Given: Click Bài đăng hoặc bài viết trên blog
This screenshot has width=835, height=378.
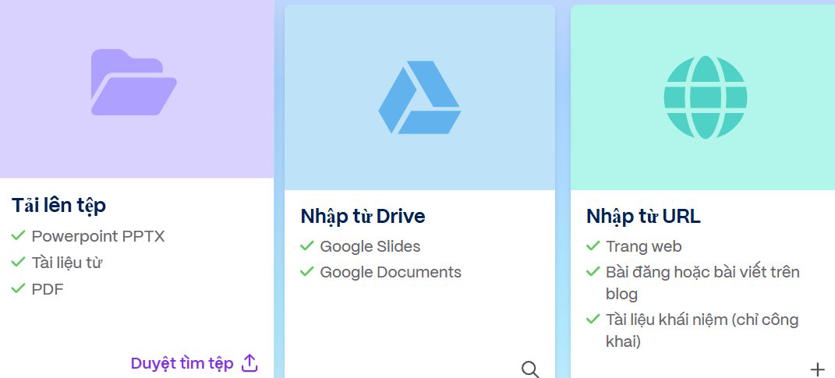Looking at the screenshot, I should 702,283.
